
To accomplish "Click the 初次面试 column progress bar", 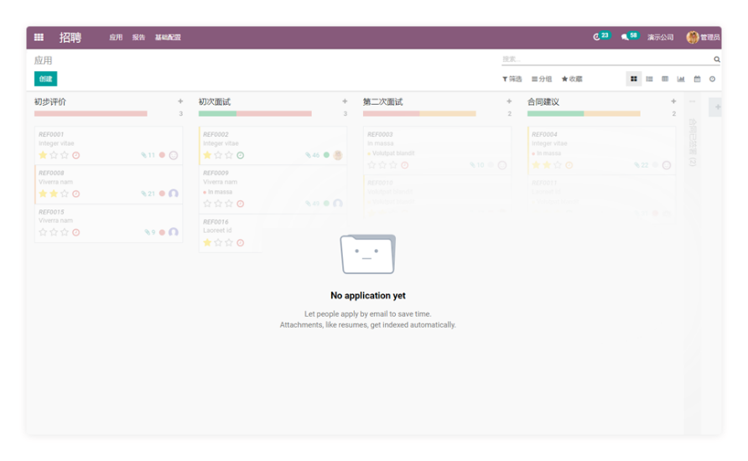I will tap(254, 113).
